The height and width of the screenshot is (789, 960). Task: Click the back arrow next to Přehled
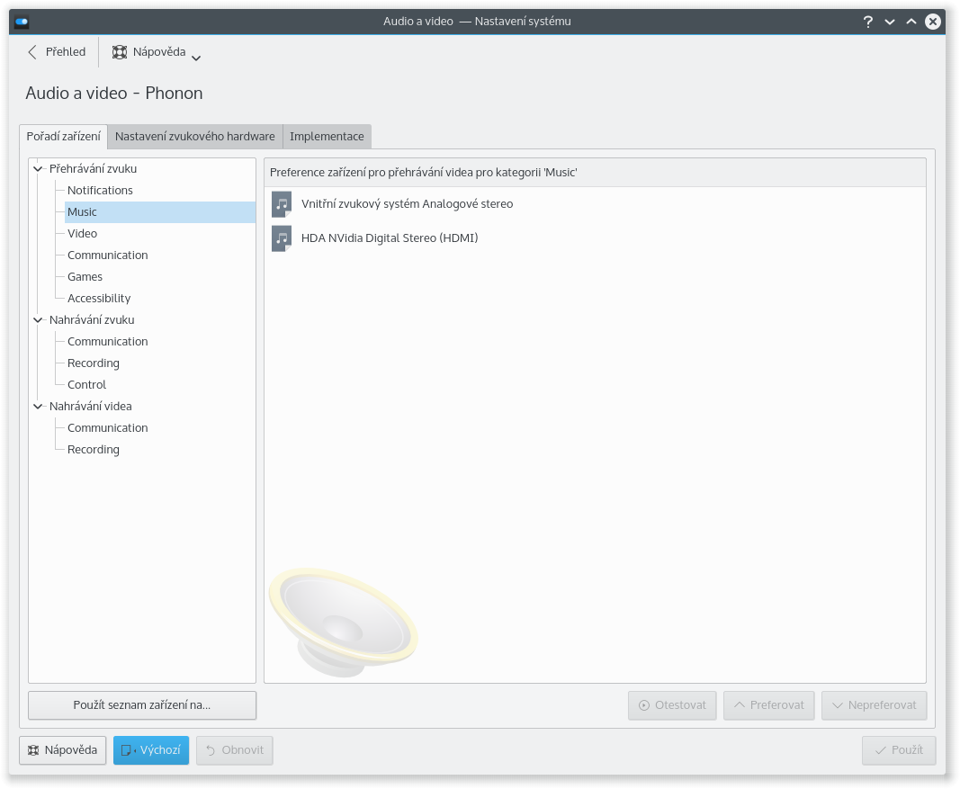(33, 52)
